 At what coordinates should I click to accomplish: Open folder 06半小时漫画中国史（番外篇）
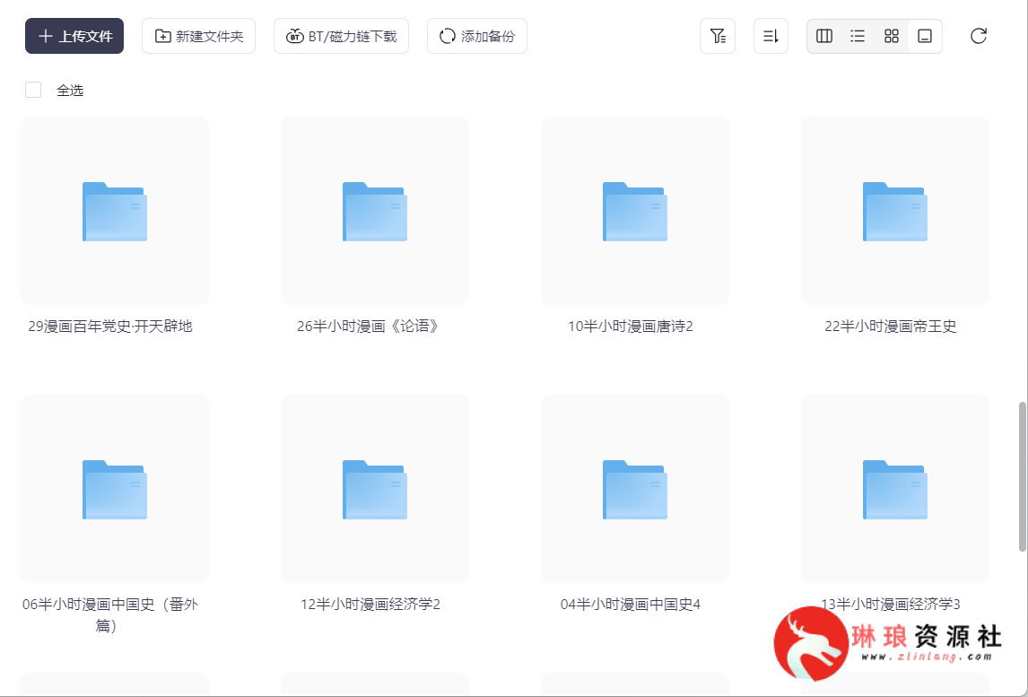(x=115, y=489)
